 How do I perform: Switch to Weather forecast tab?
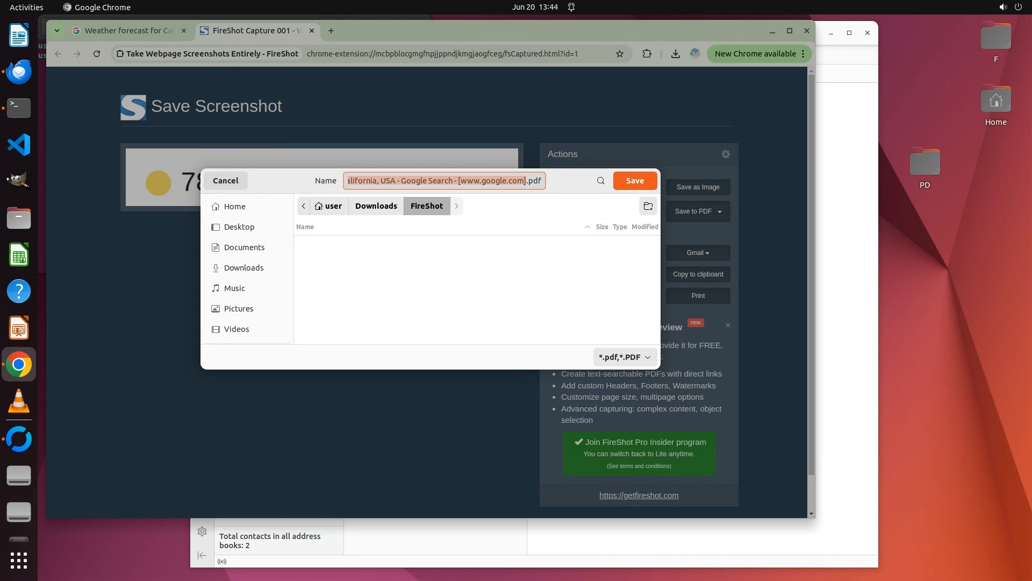point(129,31)
